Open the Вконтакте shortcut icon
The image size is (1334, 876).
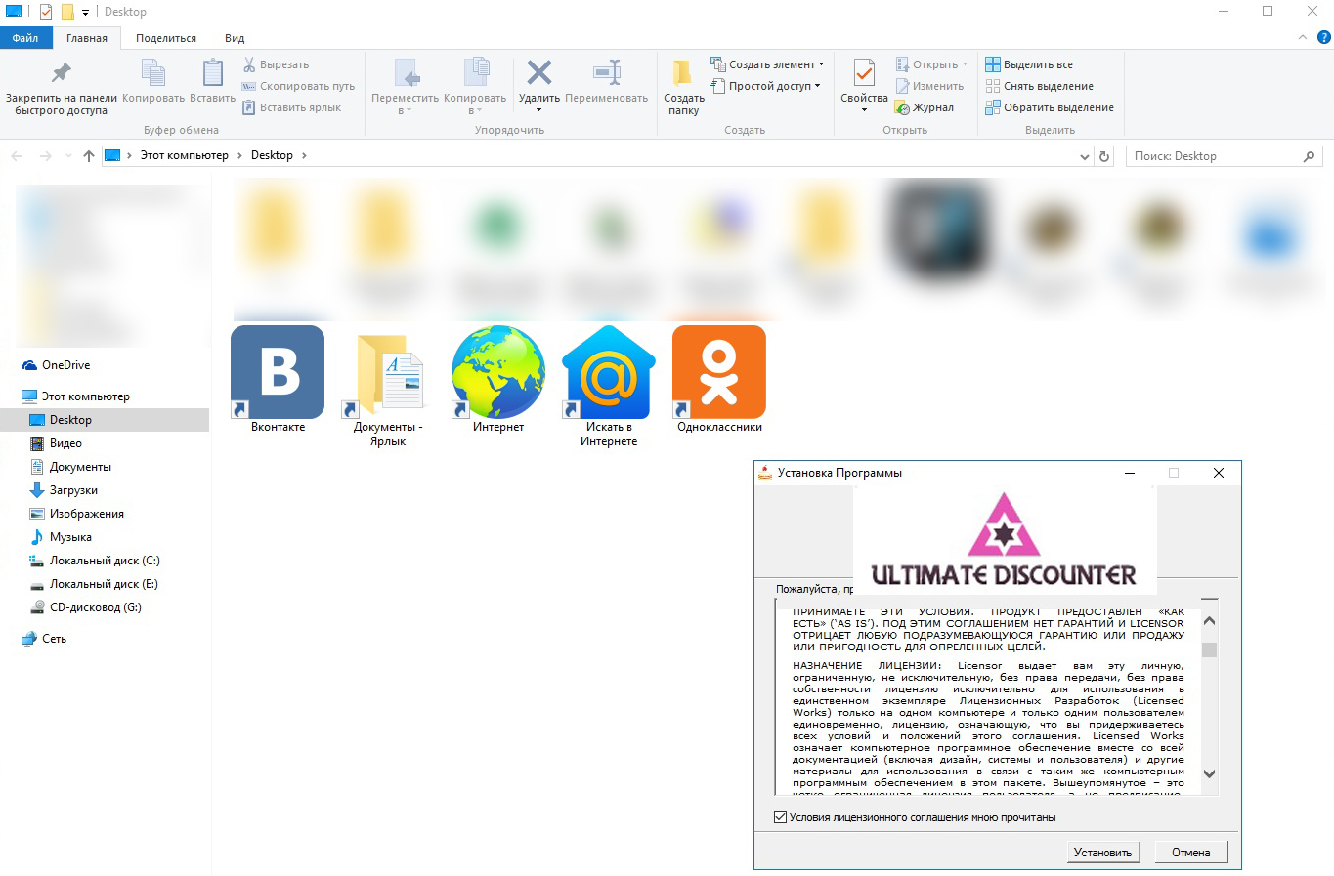pos(278,372)
